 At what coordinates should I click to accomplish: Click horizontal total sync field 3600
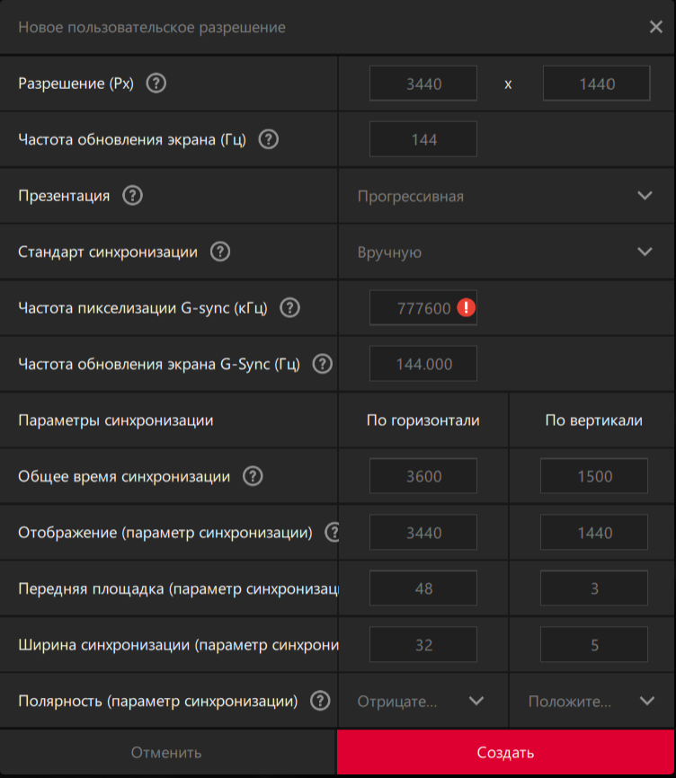(423, 476)
